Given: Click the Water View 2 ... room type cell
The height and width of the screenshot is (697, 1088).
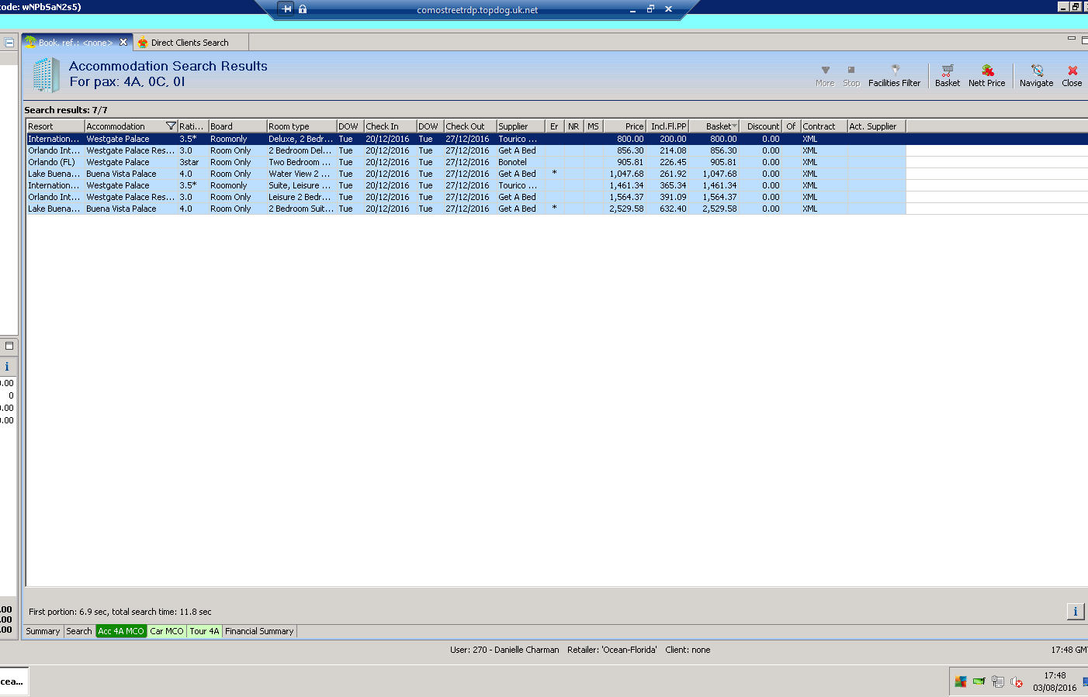Looking at the screenshot, I should coord(302,174).
